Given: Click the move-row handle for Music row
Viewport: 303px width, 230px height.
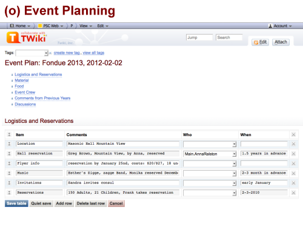Looking at the screenshot, I should (x=9, y=173).
